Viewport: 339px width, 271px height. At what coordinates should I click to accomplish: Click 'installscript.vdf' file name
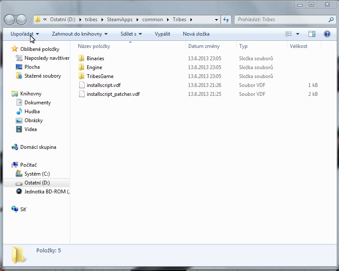click(104, 85)
